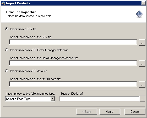Click the app icon in the title bar

tap(3, 3)
